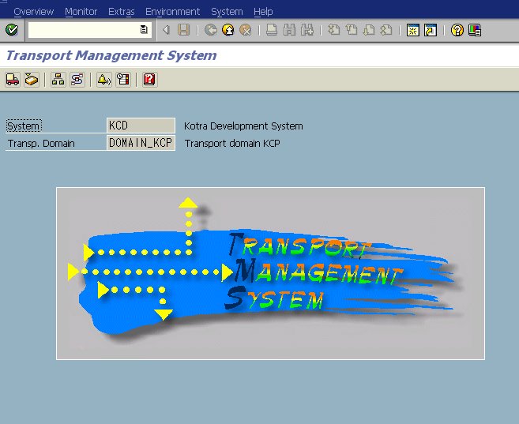Cancel with the red X icon
The image size is (519, 424).
(245, 30)
